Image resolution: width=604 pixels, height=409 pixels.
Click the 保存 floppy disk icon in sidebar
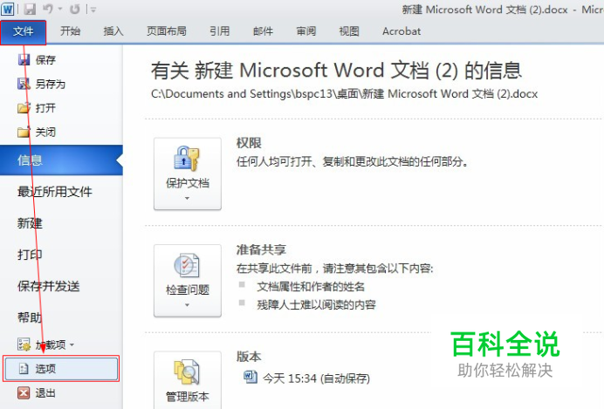24,59
